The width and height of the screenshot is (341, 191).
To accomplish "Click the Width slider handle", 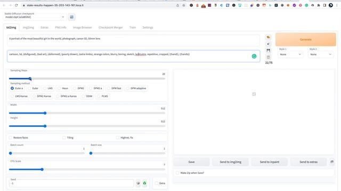I will click(45, 113).
